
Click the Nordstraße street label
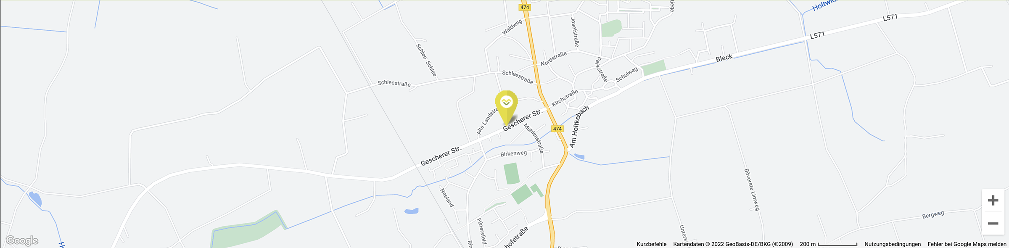click(x=553, y=58)
